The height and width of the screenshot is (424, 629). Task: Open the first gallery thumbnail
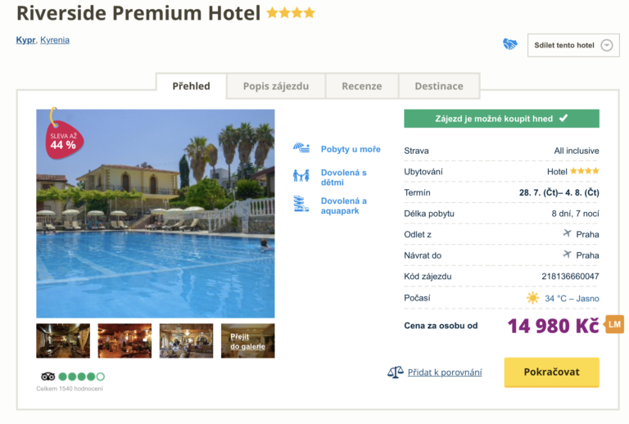click(x=63, y=341)
